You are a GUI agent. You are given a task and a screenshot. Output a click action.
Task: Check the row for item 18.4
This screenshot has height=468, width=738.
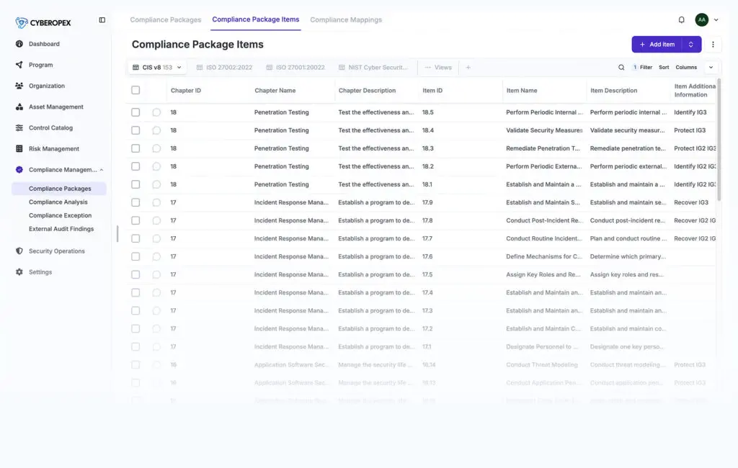135,130
